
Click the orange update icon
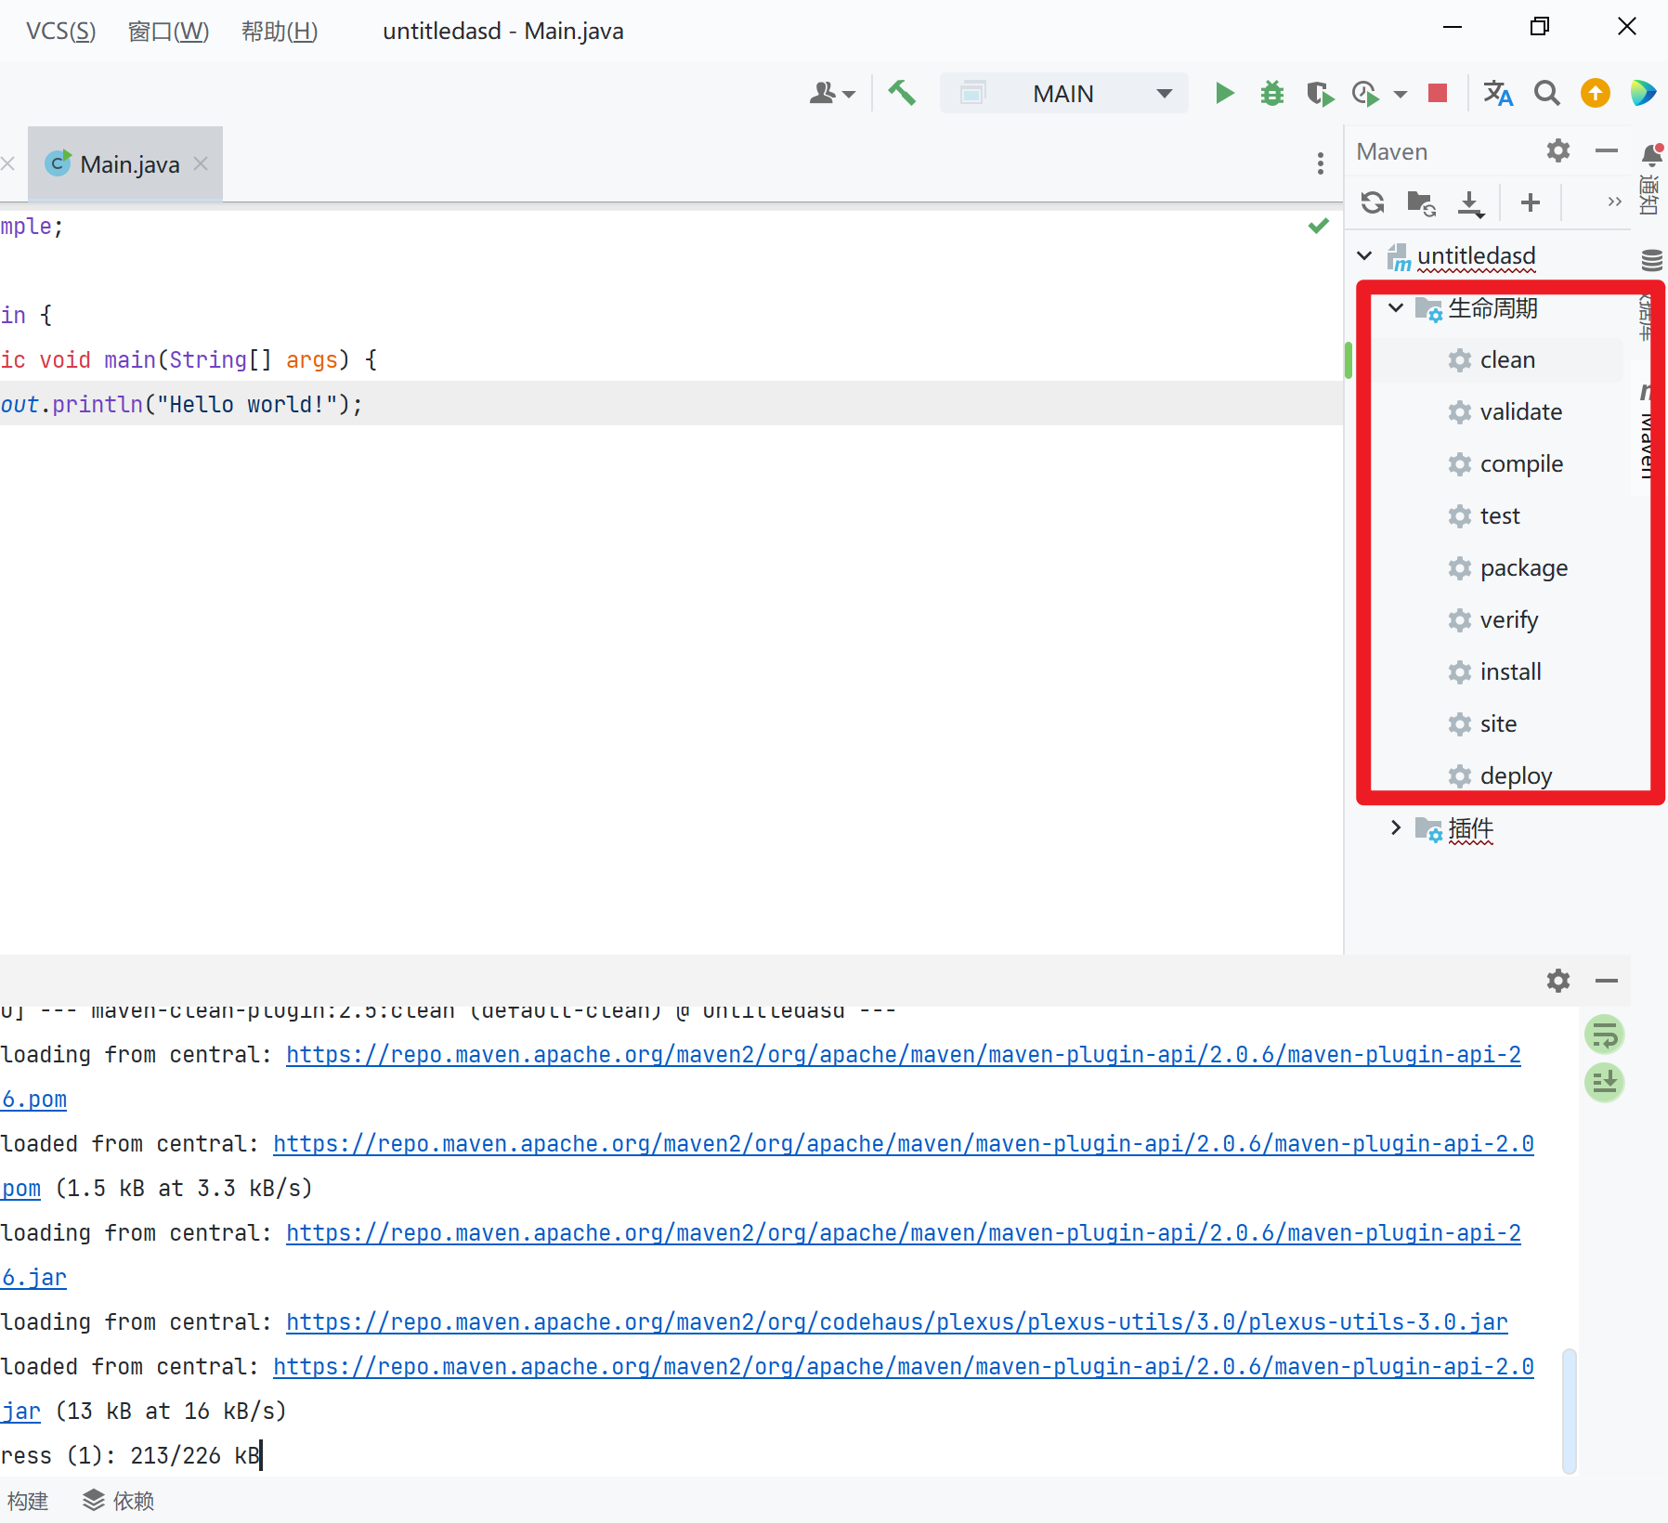(x=1596, y=93)
